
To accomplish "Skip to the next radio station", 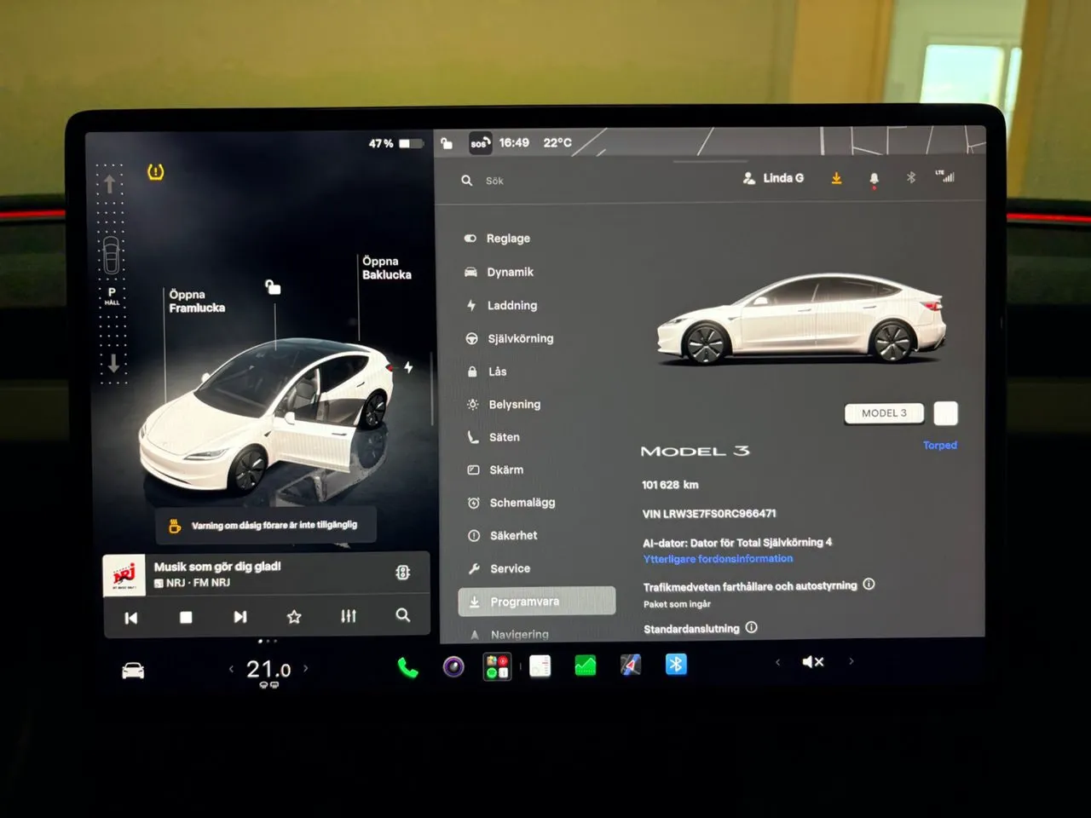I will pyautogui.click(x=240, y=617).
